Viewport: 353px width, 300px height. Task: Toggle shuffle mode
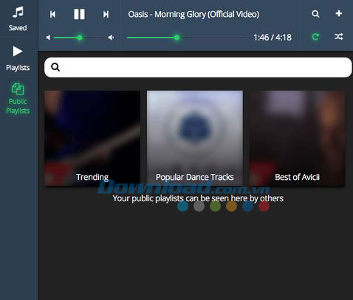tap(339, 37)
